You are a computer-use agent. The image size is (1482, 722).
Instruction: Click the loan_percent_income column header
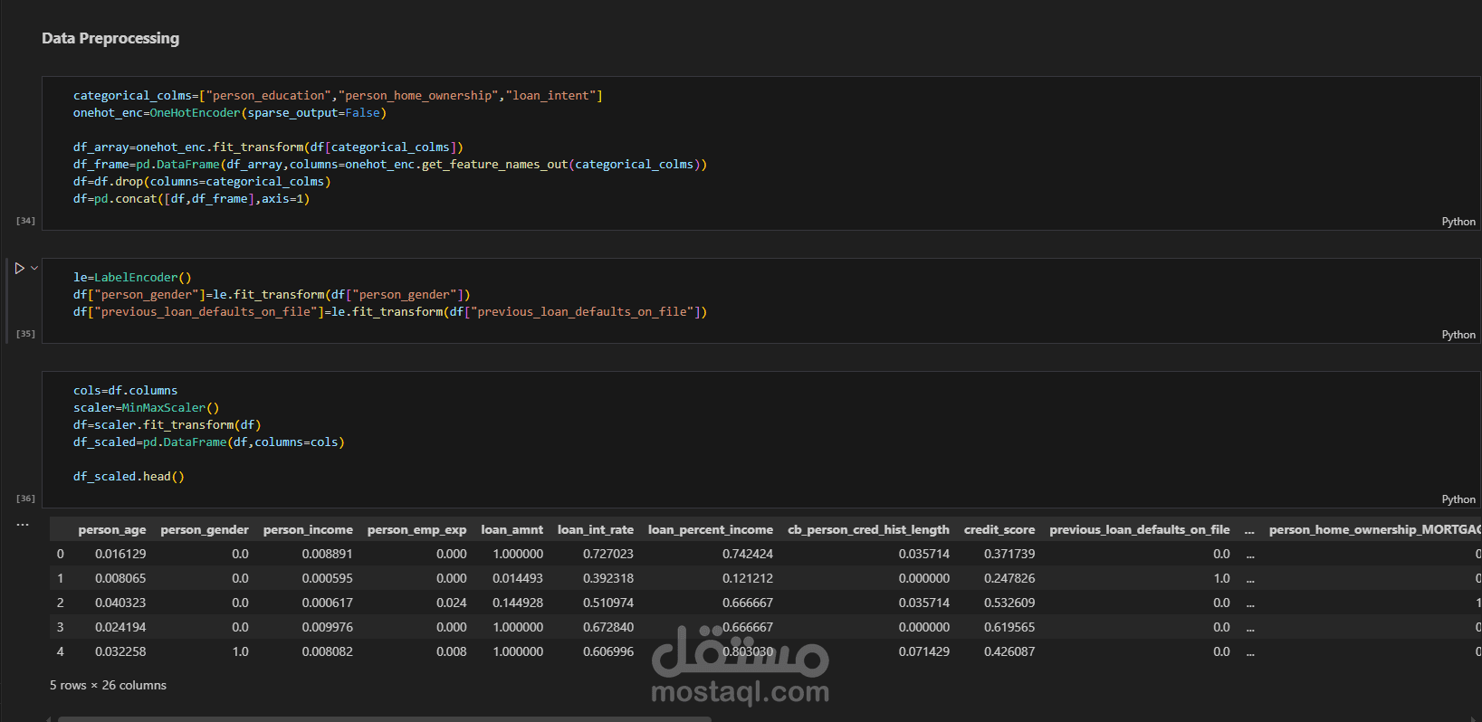pyautogui.click(x=711, y=529)
